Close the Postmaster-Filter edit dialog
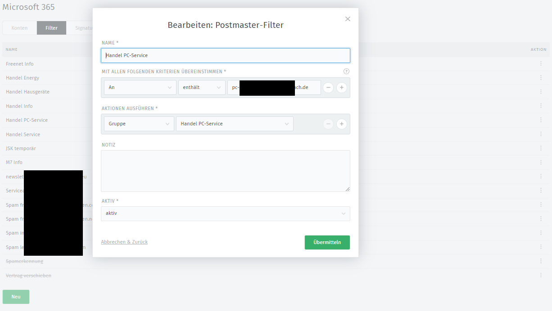Screen dimensions: 552x311 [x=348, y=19]
